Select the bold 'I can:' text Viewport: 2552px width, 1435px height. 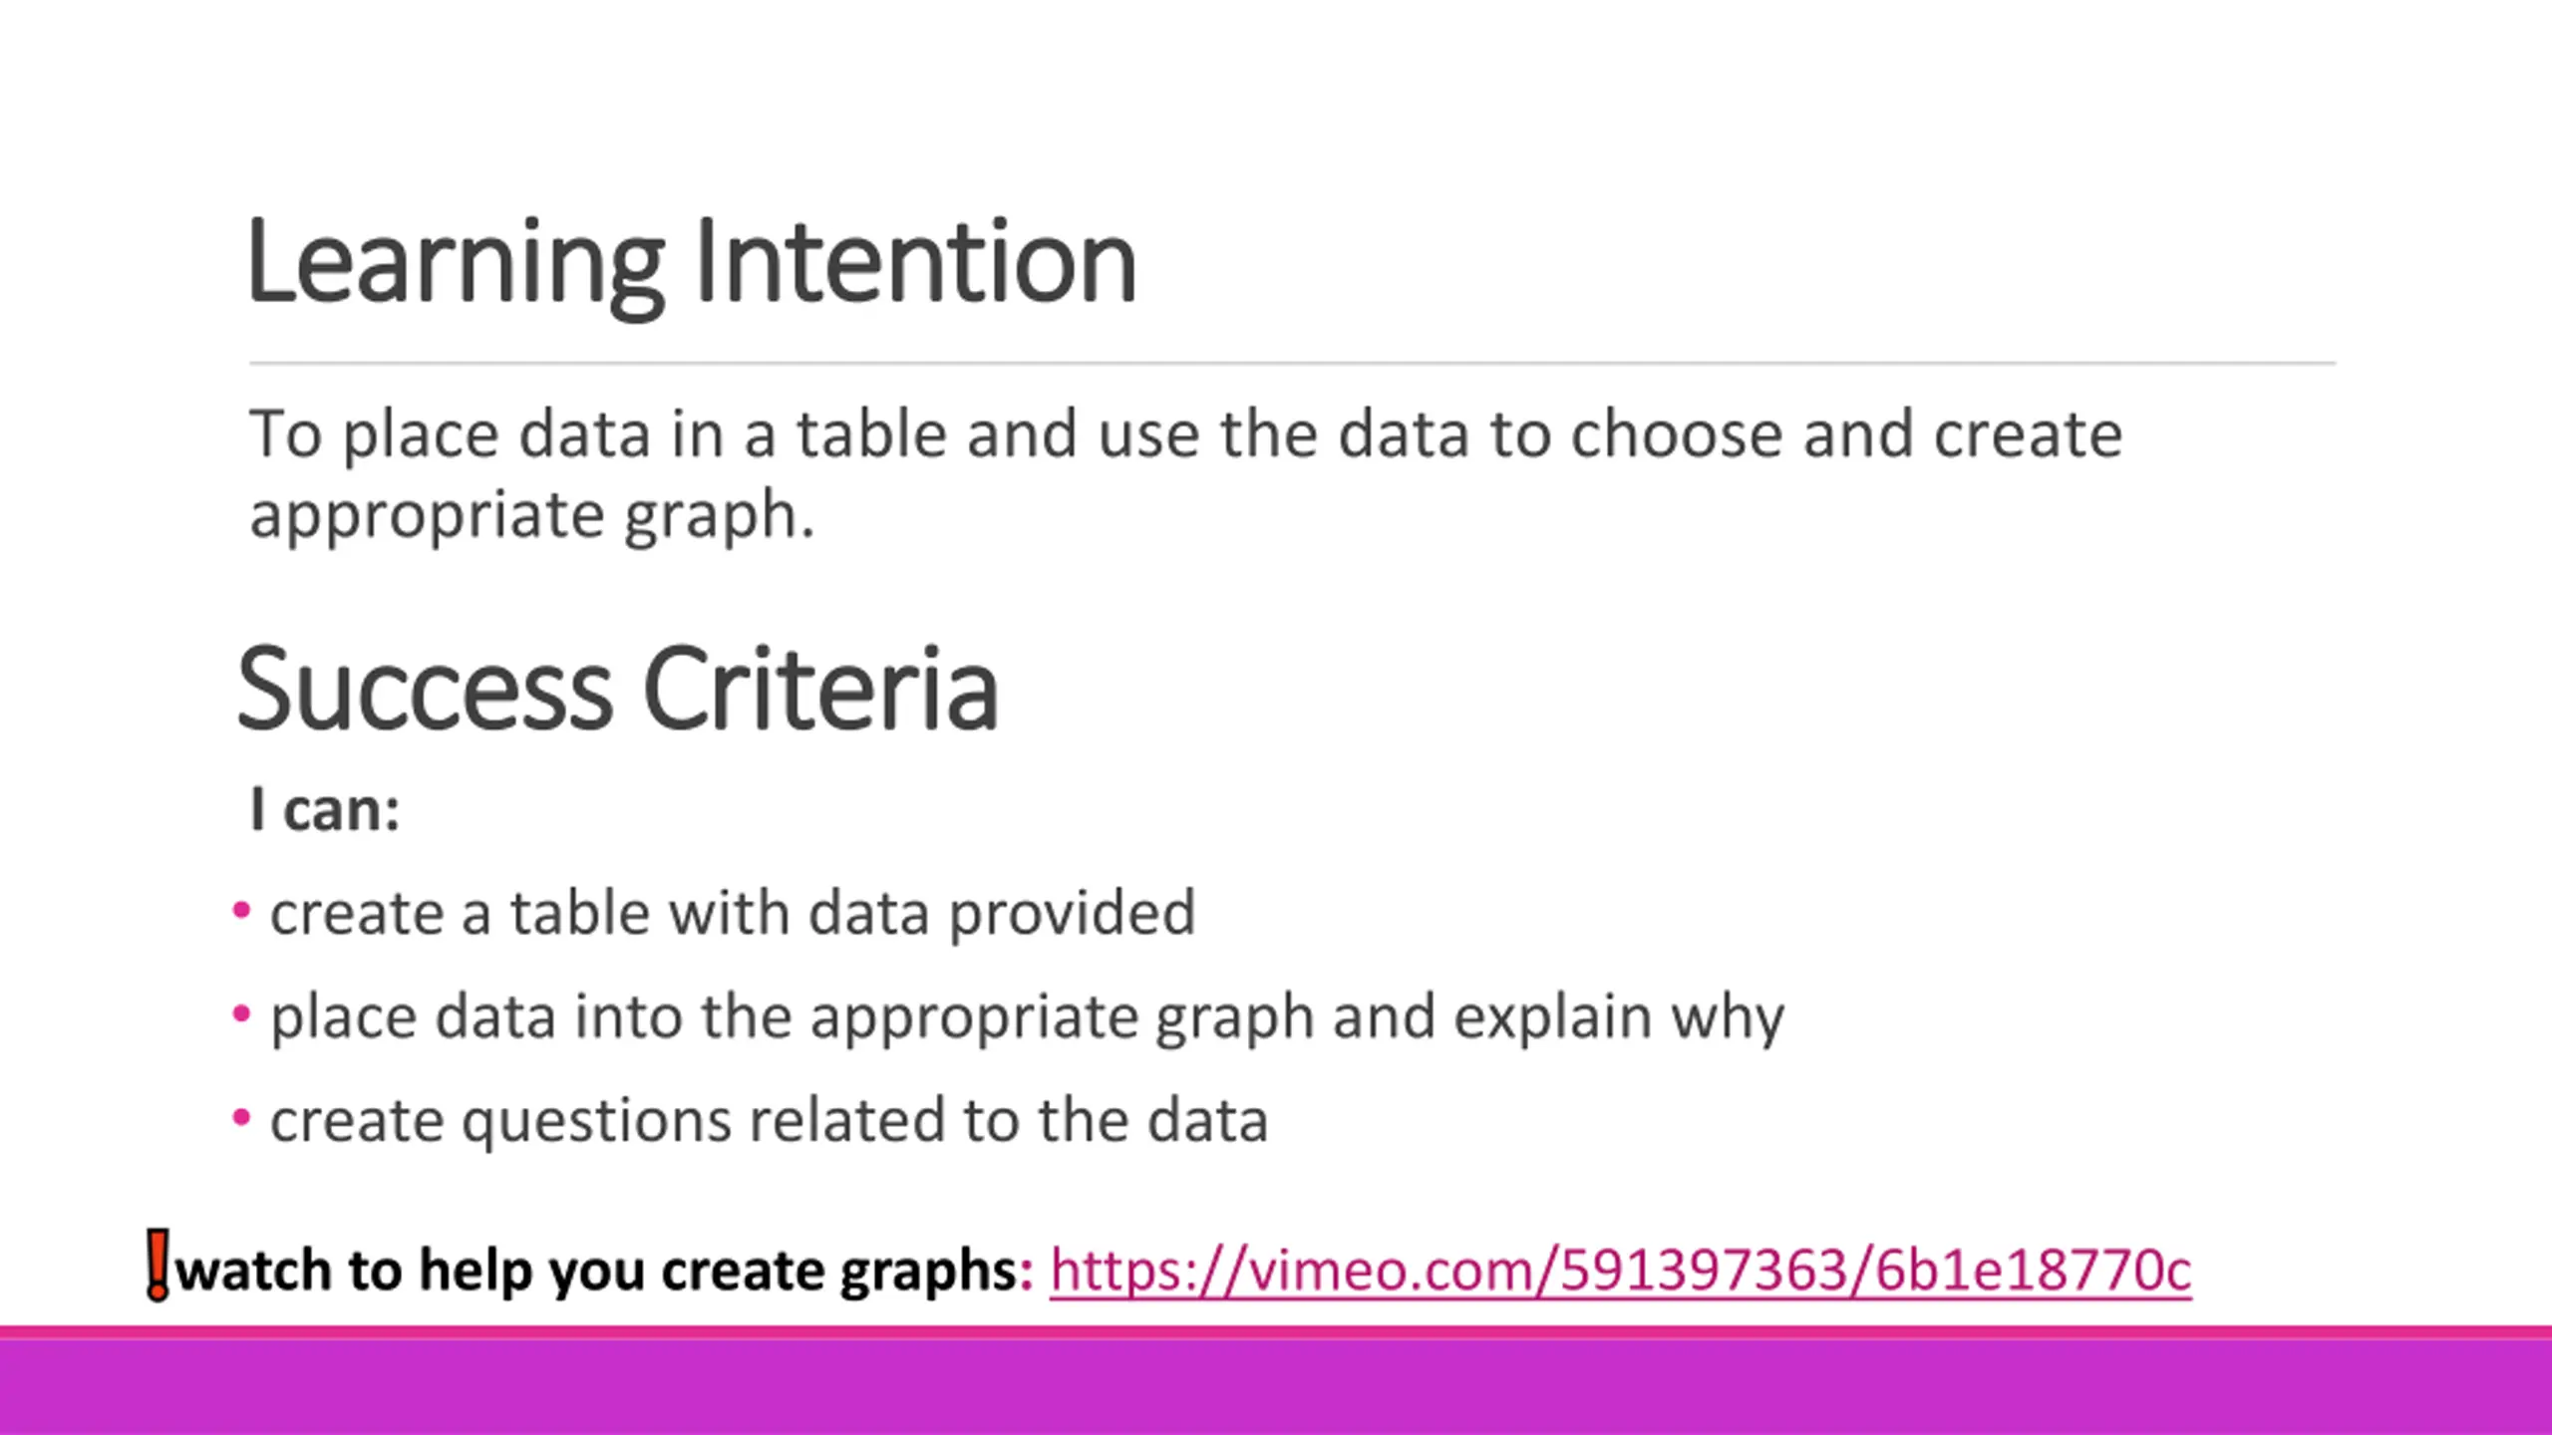coord(325,809)
